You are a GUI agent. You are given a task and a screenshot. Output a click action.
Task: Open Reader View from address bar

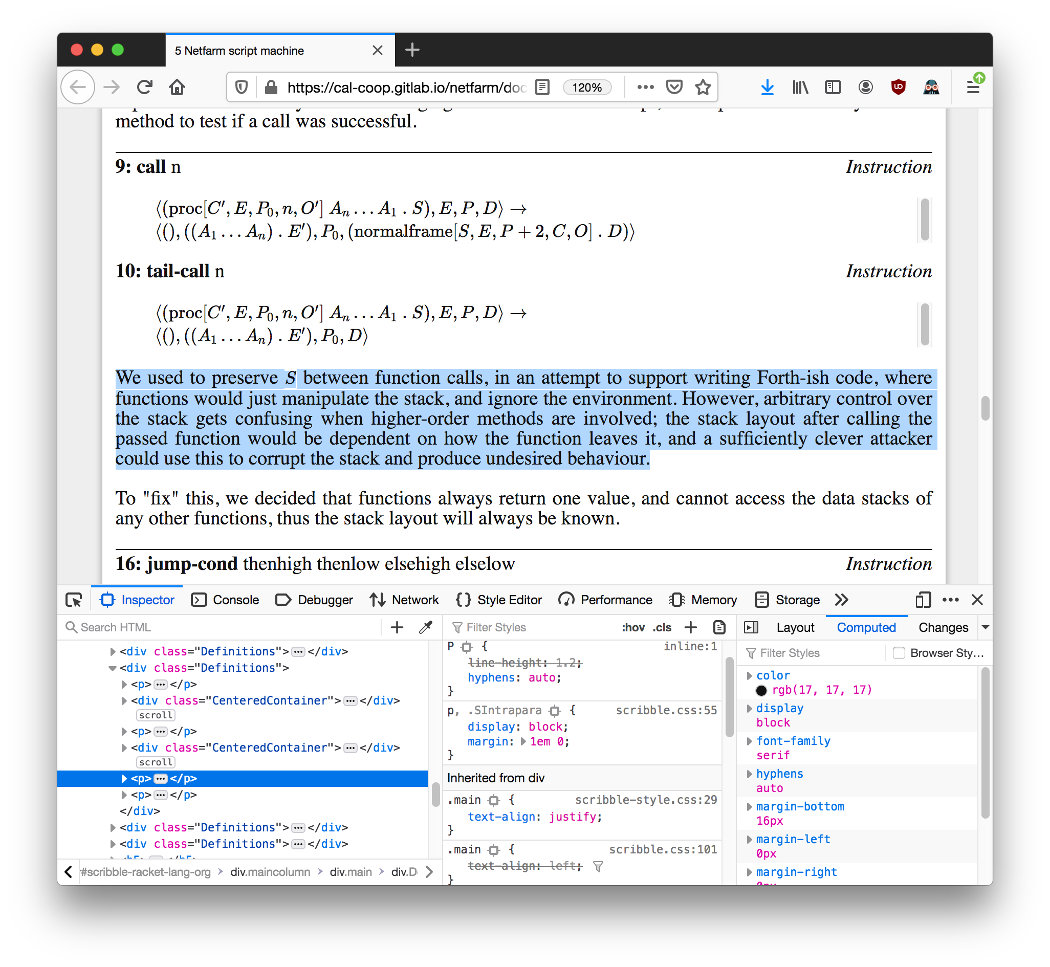[x=542, y=87]
